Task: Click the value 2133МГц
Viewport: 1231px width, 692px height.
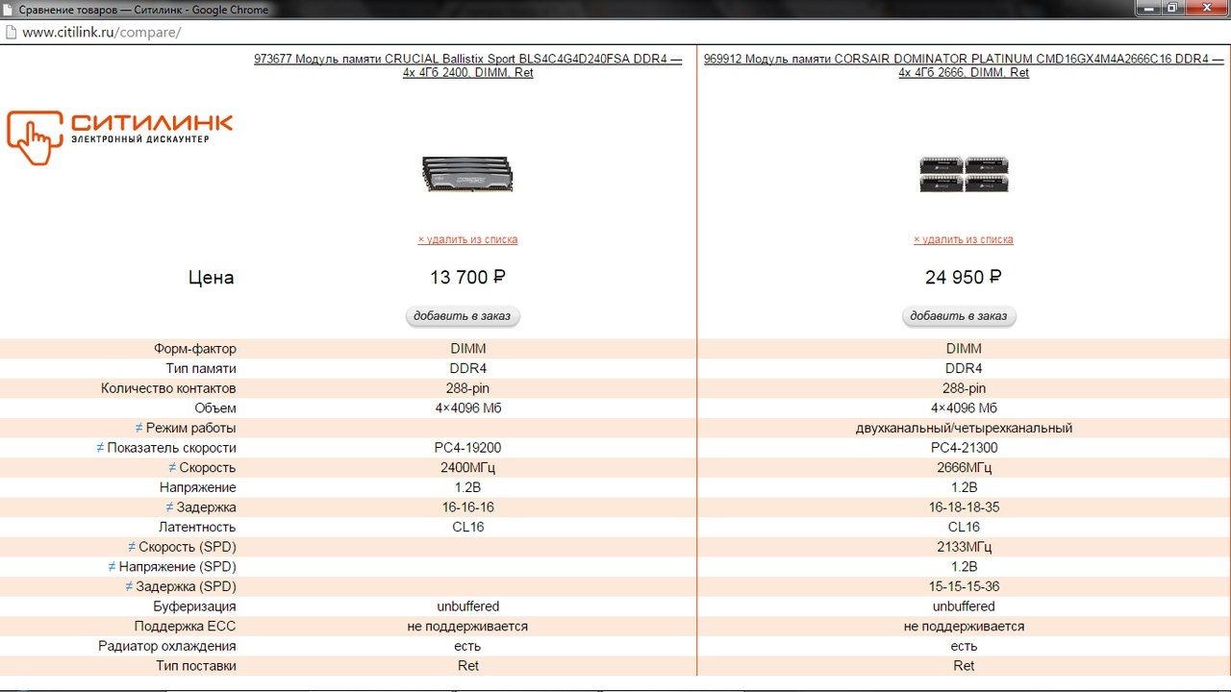Action: [x=964, y=547]
